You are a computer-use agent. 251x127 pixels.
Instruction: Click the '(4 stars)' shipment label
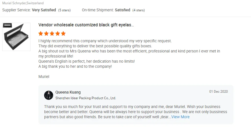[x=139, y=10]
